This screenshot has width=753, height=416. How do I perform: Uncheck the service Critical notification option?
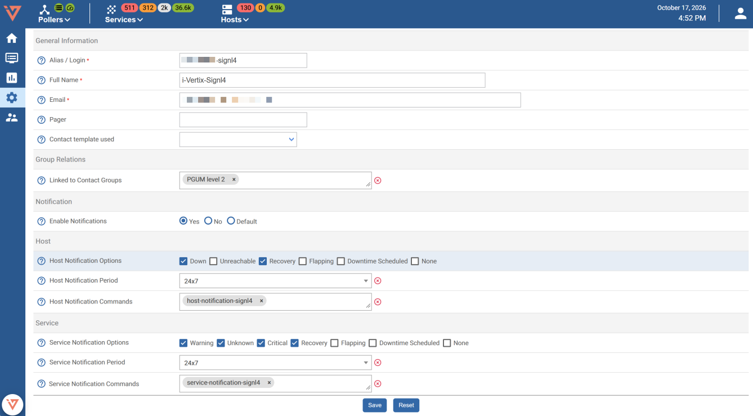(x=261, y=343)
